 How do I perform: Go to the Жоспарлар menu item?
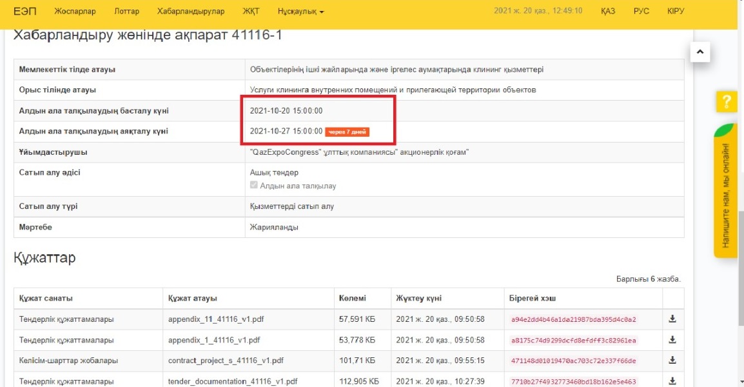pos(75,12)
